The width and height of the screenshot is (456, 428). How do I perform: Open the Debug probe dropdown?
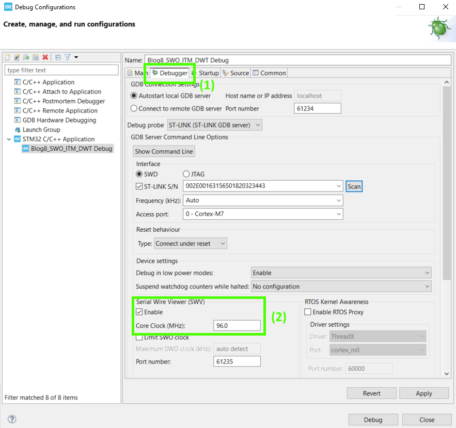click(x=215, y=125)
